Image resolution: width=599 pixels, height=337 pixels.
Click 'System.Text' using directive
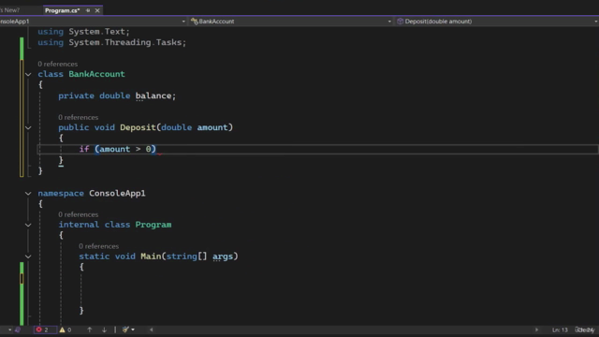pos(97,32)
